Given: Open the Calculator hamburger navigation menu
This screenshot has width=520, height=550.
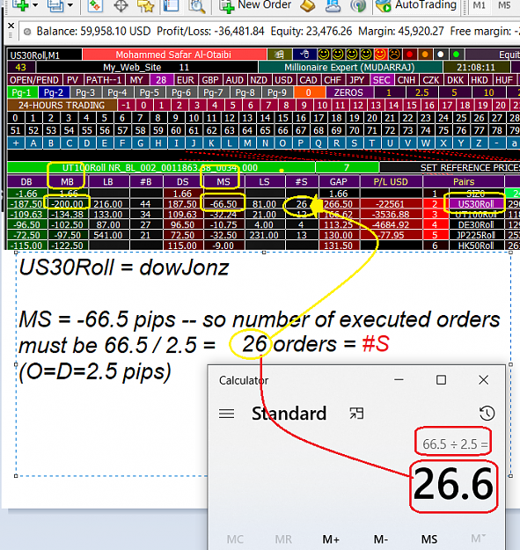Looking at the screenshot, I should pyautogui.click(x=226, y=414).
